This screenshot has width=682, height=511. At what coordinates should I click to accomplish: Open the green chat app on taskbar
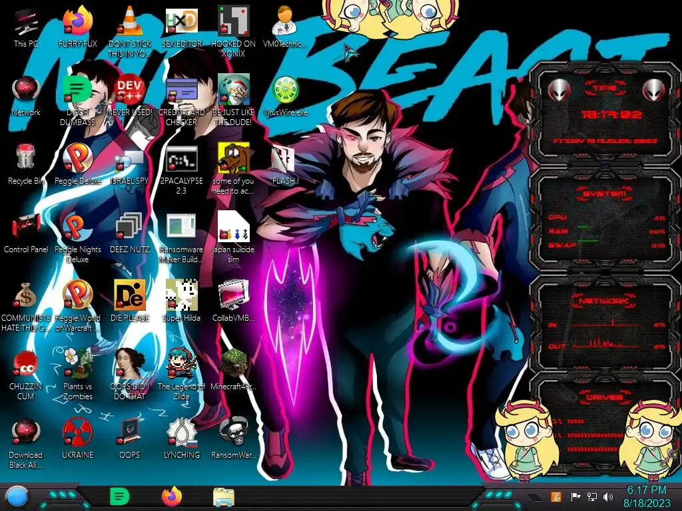(x=120, y=496)
